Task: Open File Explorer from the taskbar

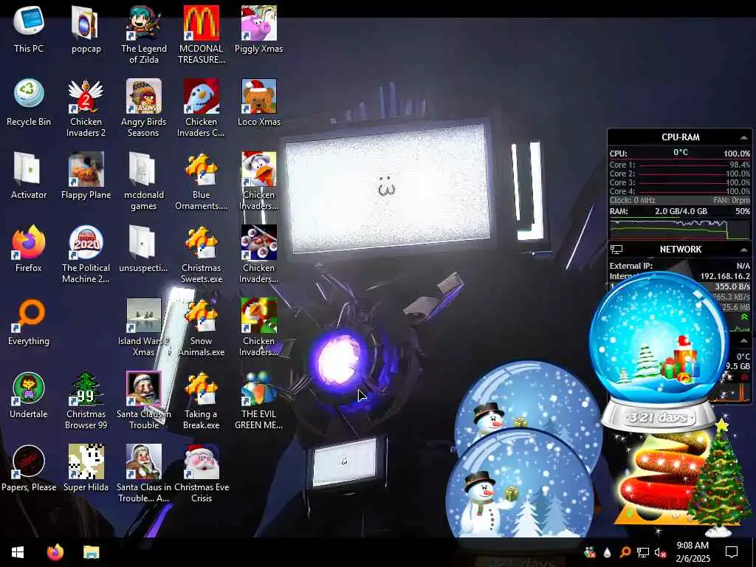Action: [91, 552]
